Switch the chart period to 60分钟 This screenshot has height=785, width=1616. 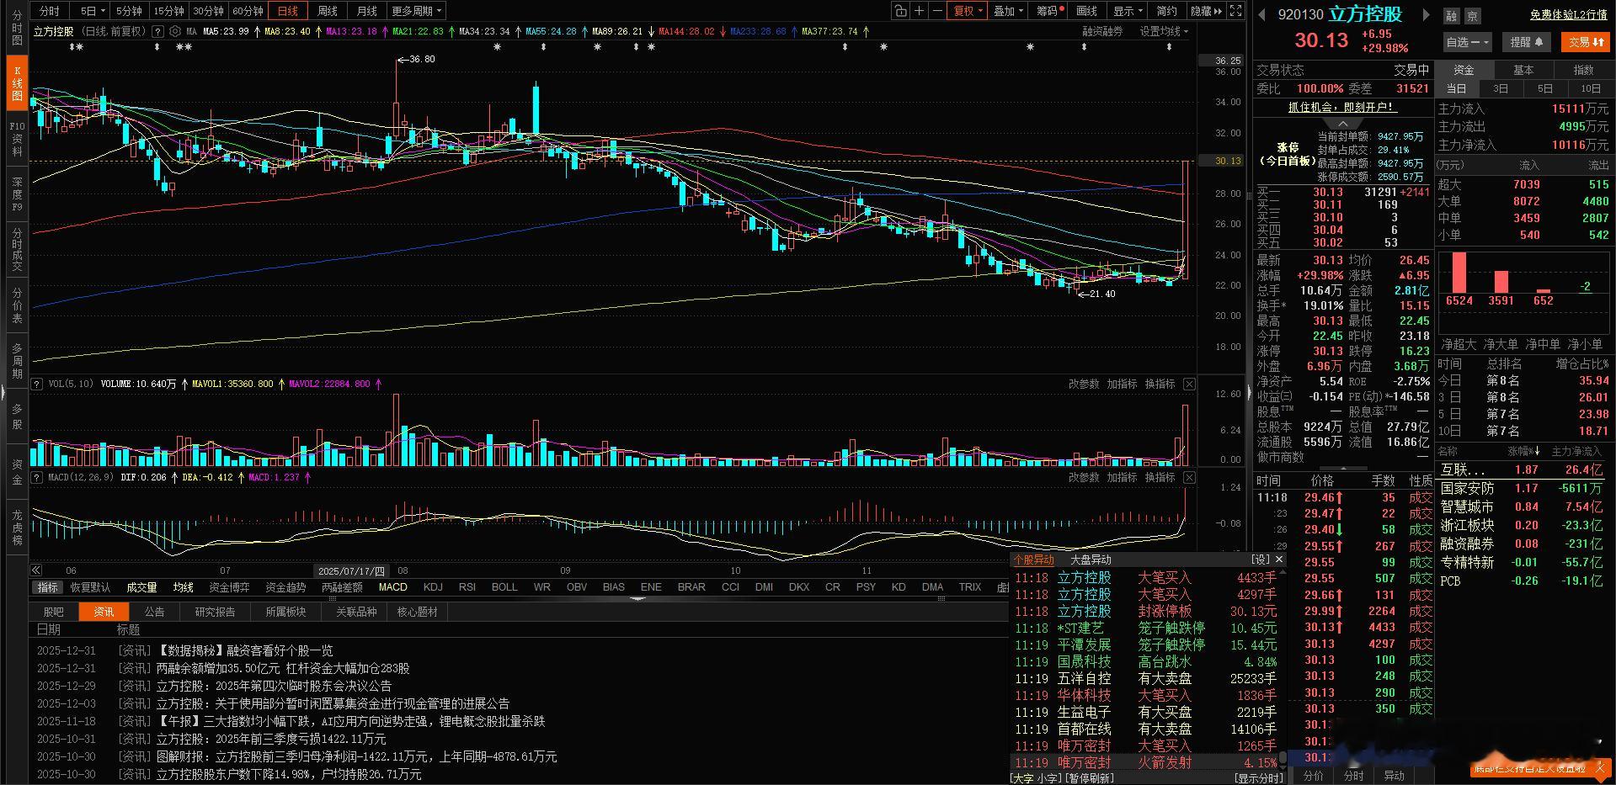pos(248,11)
